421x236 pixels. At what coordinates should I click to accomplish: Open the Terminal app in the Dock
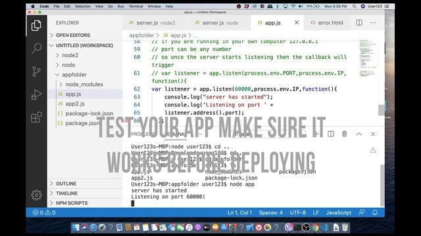pos(297,227)
